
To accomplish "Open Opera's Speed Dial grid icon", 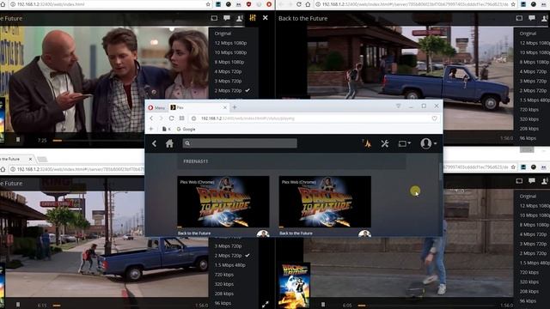I will (x=181, y=118).
